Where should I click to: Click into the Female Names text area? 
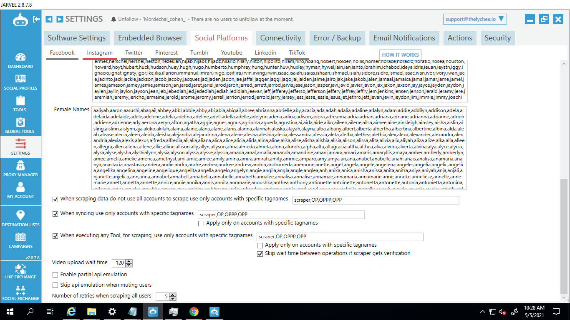tap(279, 148)
